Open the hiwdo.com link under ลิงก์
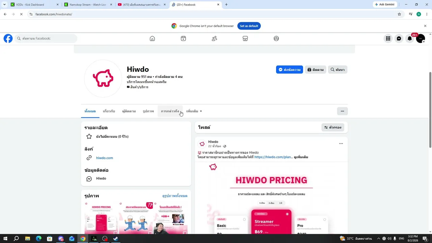The image size is (432, 243). tap(105, 158)
